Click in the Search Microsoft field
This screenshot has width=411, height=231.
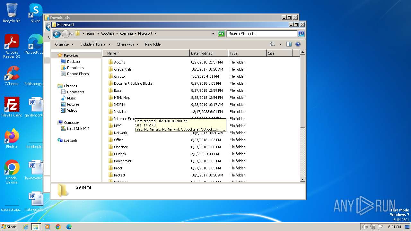[x=262, y=33]
